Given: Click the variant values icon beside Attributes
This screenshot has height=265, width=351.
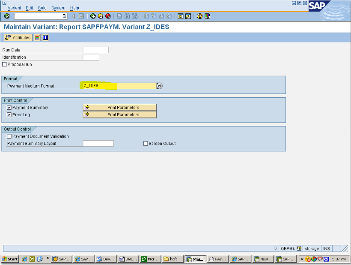Looking at the screenshot, I should click(x=37, y=37).
